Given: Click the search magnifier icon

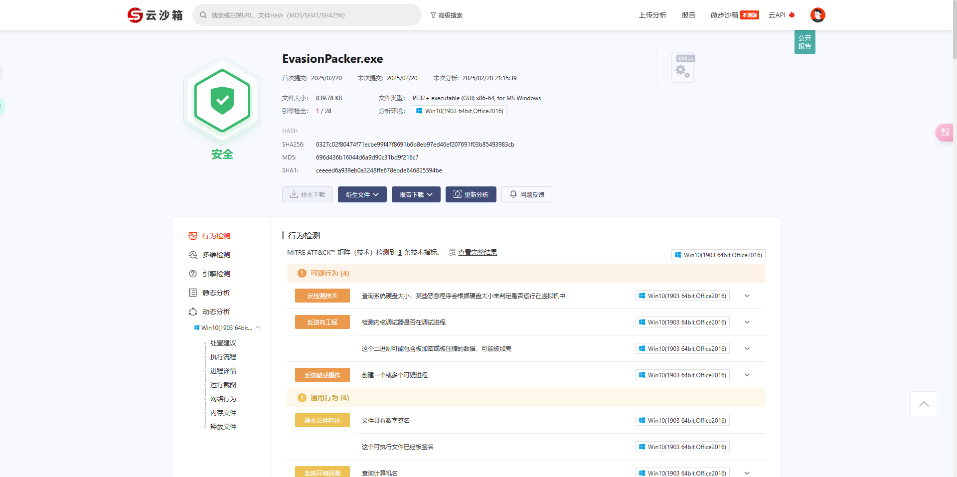Looking at the screenshot, I should 203,15.
